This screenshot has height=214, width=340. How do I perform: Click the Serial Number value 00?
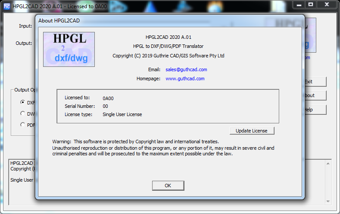click(x=105, y=106)
